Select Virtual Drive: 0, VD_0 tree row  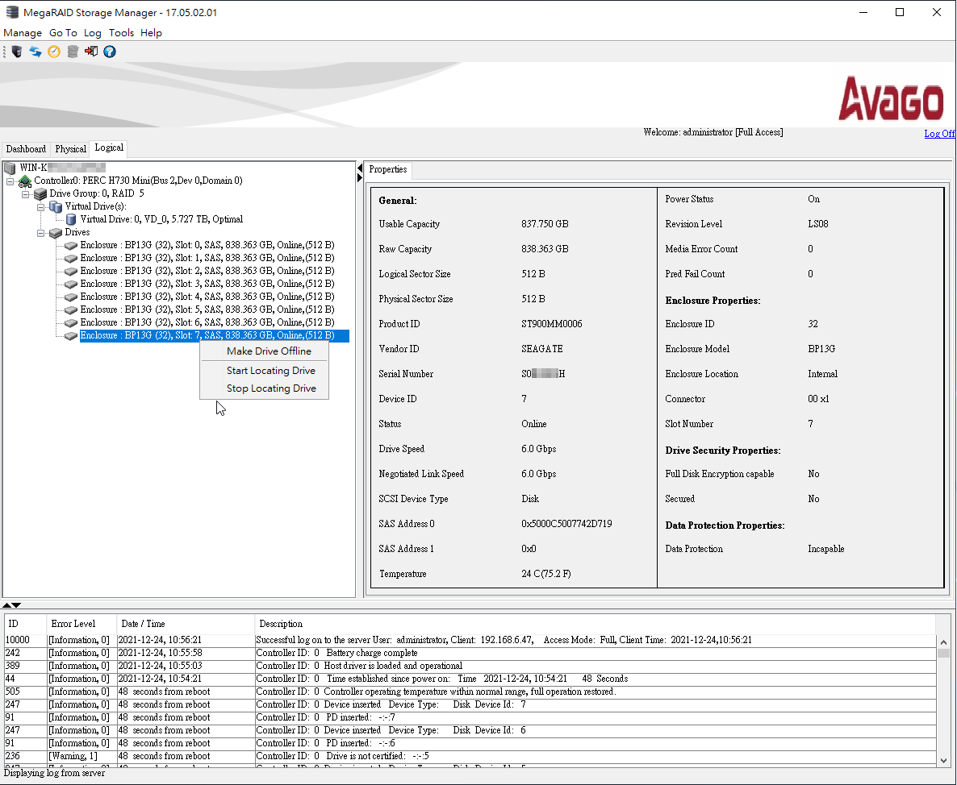pos(161,219)
